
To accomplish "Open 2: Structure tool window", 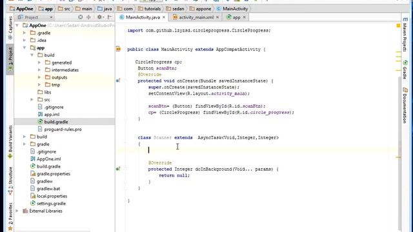I will (10, 181).
